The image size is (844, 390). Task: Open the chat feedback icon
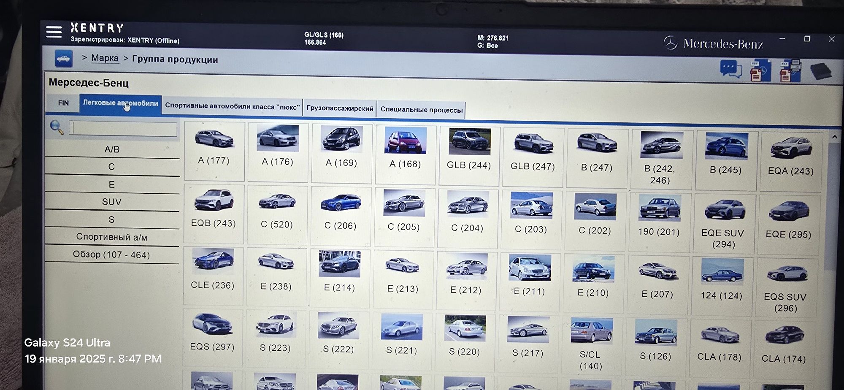(x=731, y=69)
